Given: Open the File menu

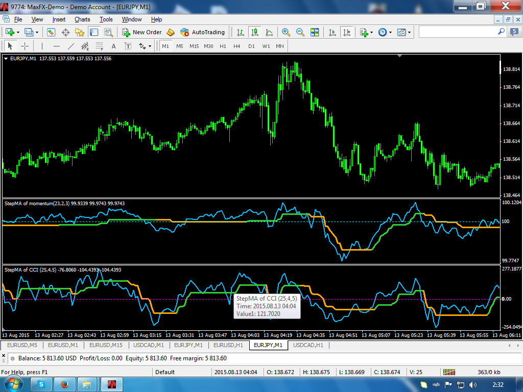Looking at the screenshot, I should [18, 19].
